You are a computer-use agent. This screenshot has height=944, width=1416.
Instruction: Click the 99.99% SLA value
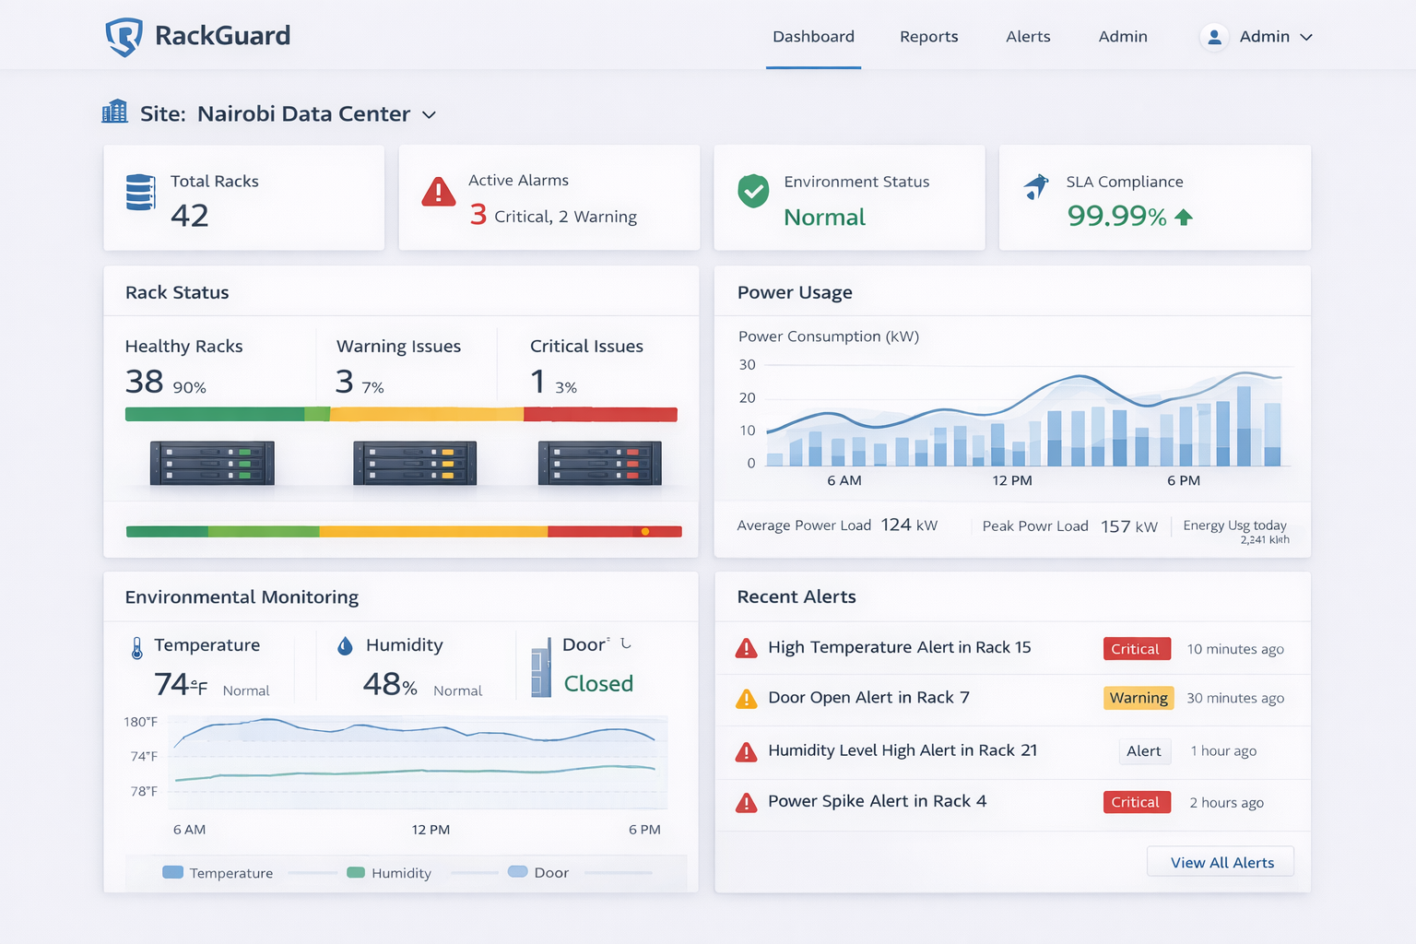[x=1116, y=216]
